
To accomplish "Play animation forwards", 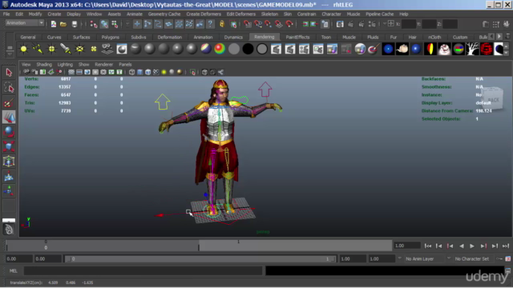I will pyautogui.click(x=472, y=246).
